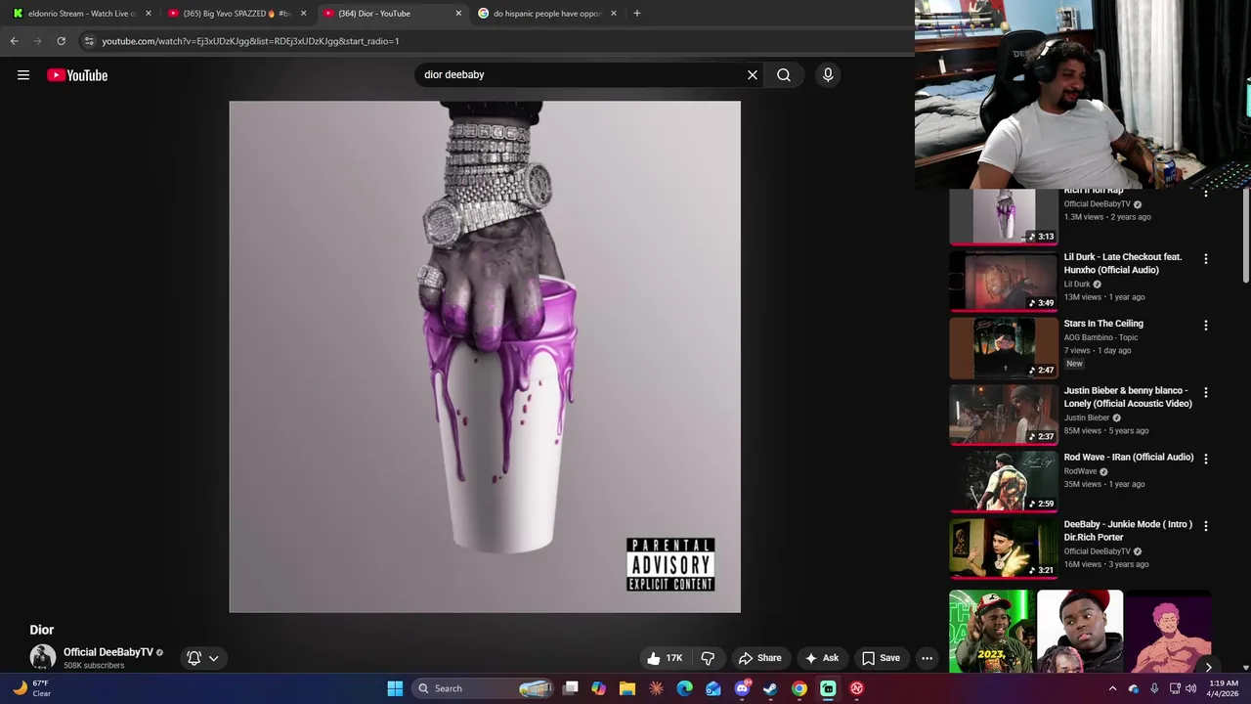
Task: Open 'Stars In The Ceiling' title link
Action: [1103, 324]
